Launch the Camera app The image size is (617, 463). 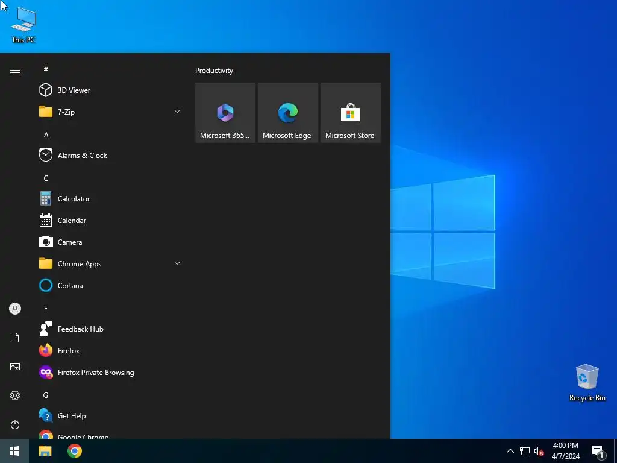coord(110,242)
